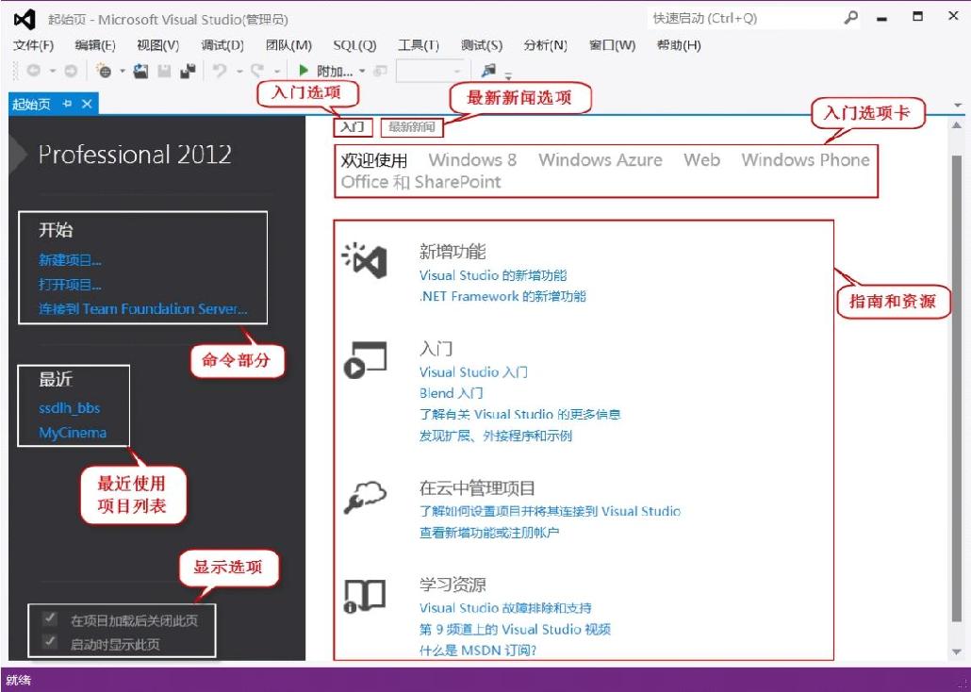Click the New Project toolbar icon
The image size is (971, 692).
coord(104,72)
